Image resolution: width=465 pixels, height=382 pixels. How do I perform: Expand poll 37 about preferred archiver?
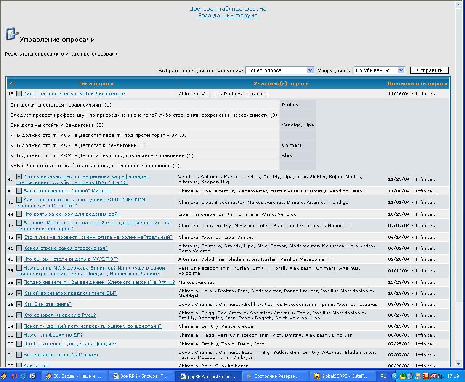(x=19, y=293)
